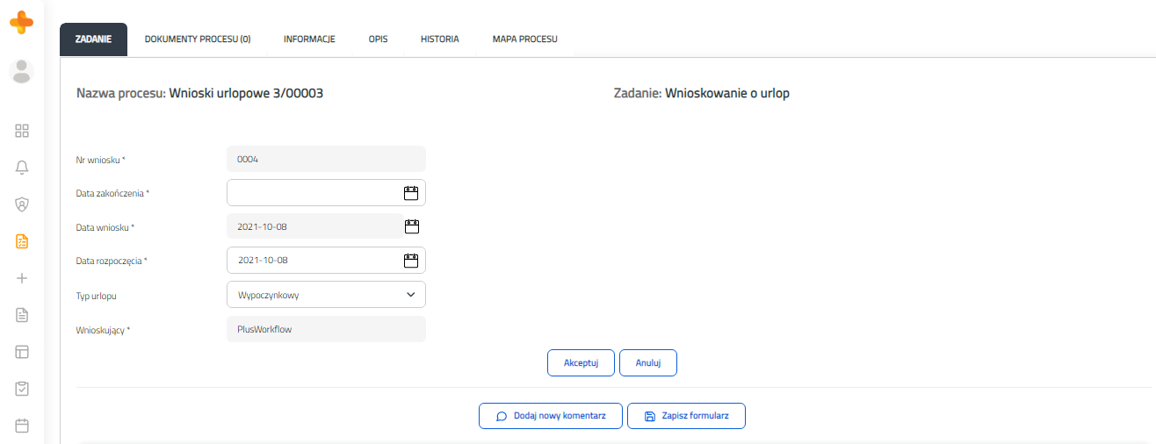Expand the Typ urlopu dropdown
1156x444 pixels.
[x=326, y=295]
